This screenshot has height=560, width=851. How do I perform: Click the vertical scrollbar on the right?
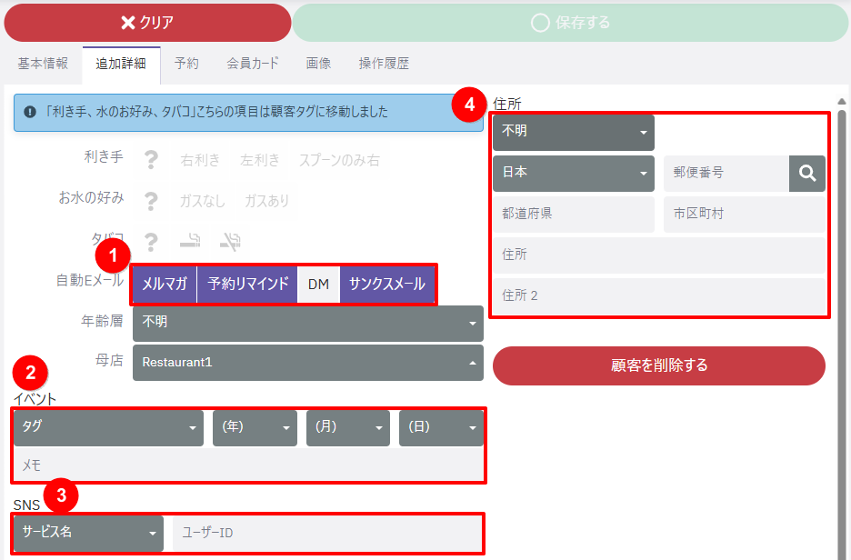tap(841, 318)
